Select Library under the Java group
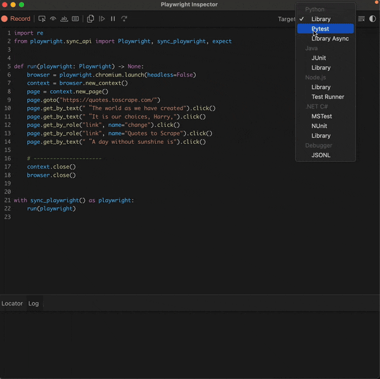This screenshot has width=380, height=379. pos(326,68)
